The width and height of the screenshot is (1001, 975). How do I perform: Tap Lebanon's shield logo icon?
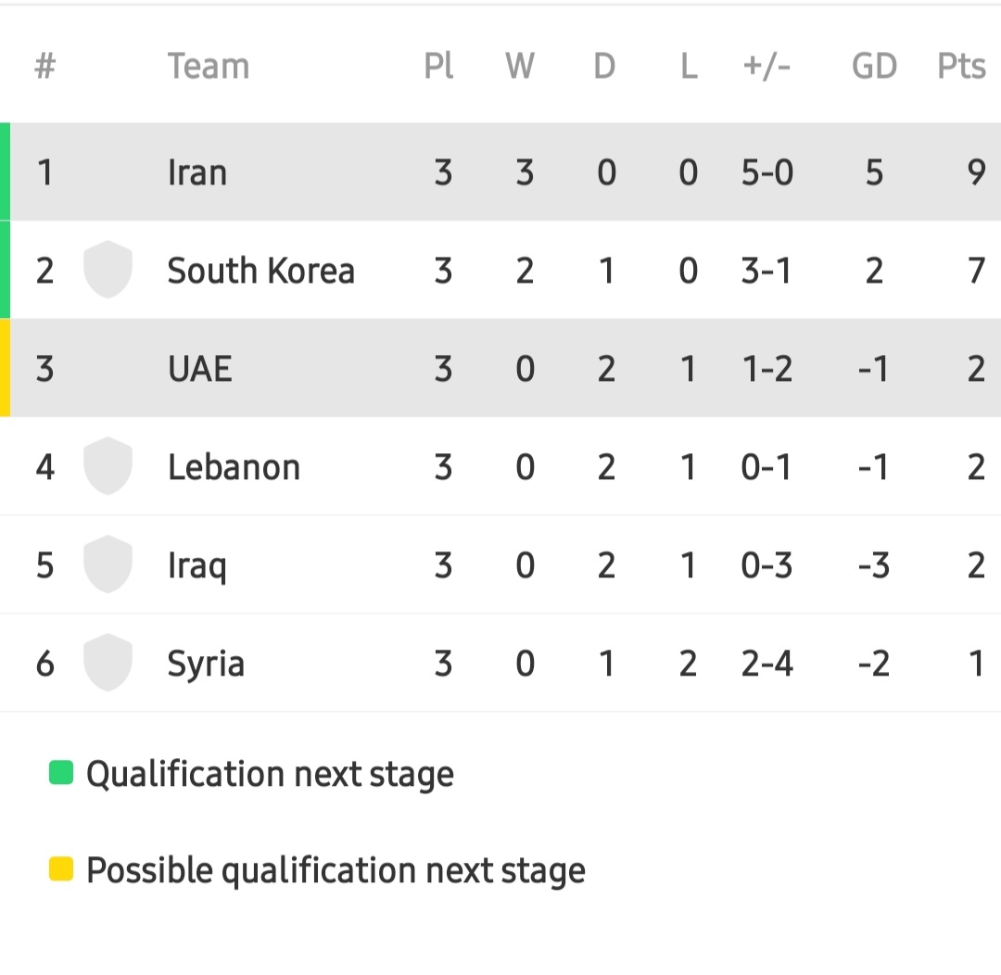108,466
